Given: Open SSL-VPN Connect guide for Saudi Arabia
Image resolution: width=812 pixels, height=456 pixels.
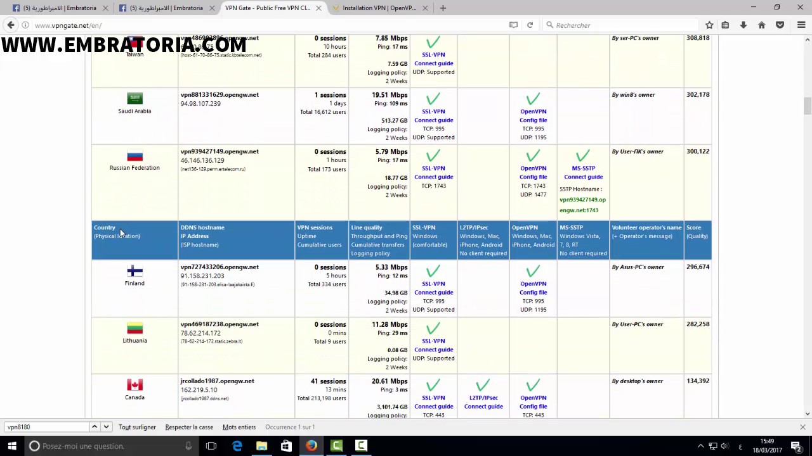Looking at the screenshot, I should click(x=434, y=116).
